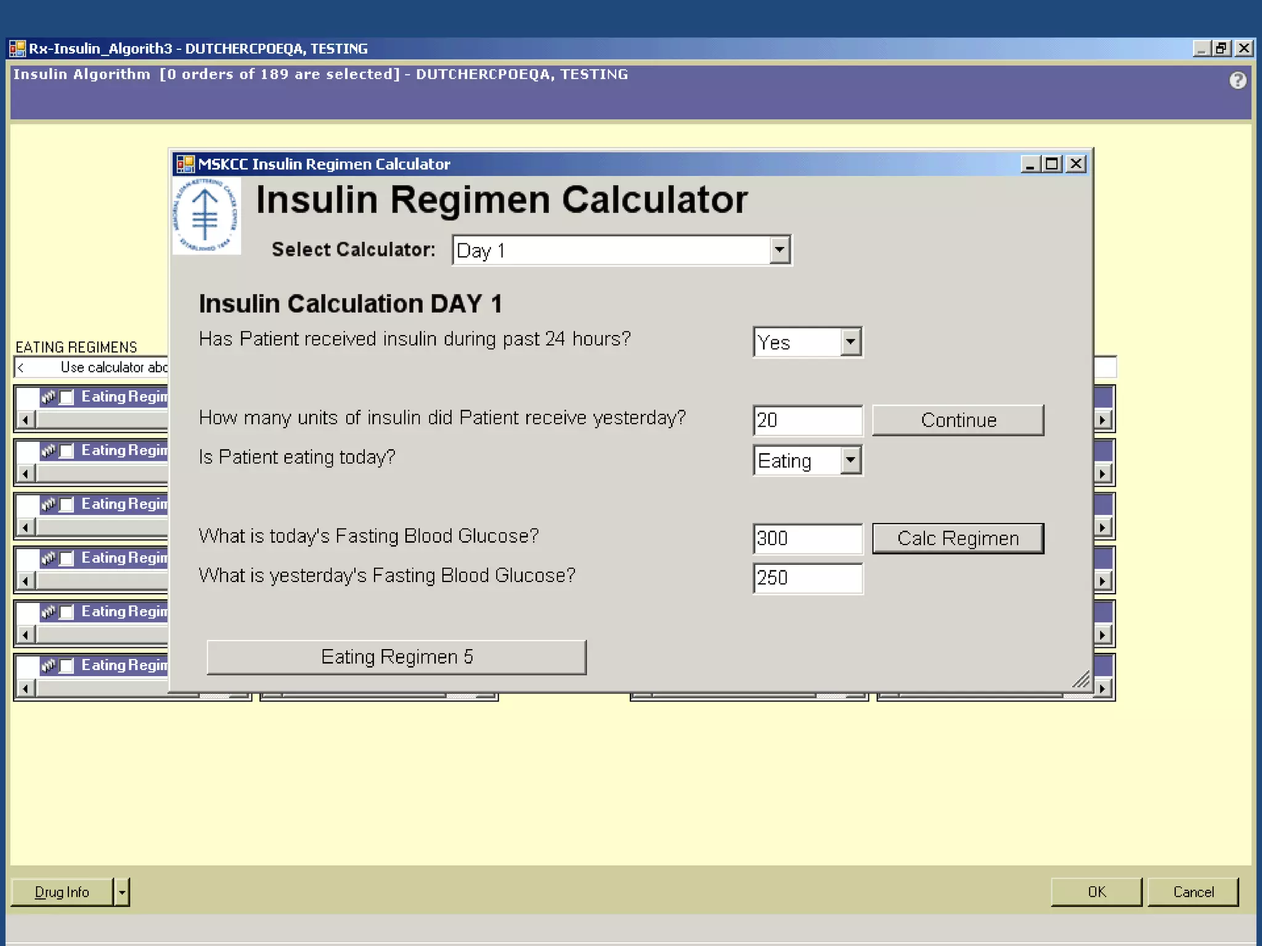This screenshot has width=1262, height=946.
Task: Click left scroll arrow of fourth Eating Regimen row
Action: (x=25, y=581)
